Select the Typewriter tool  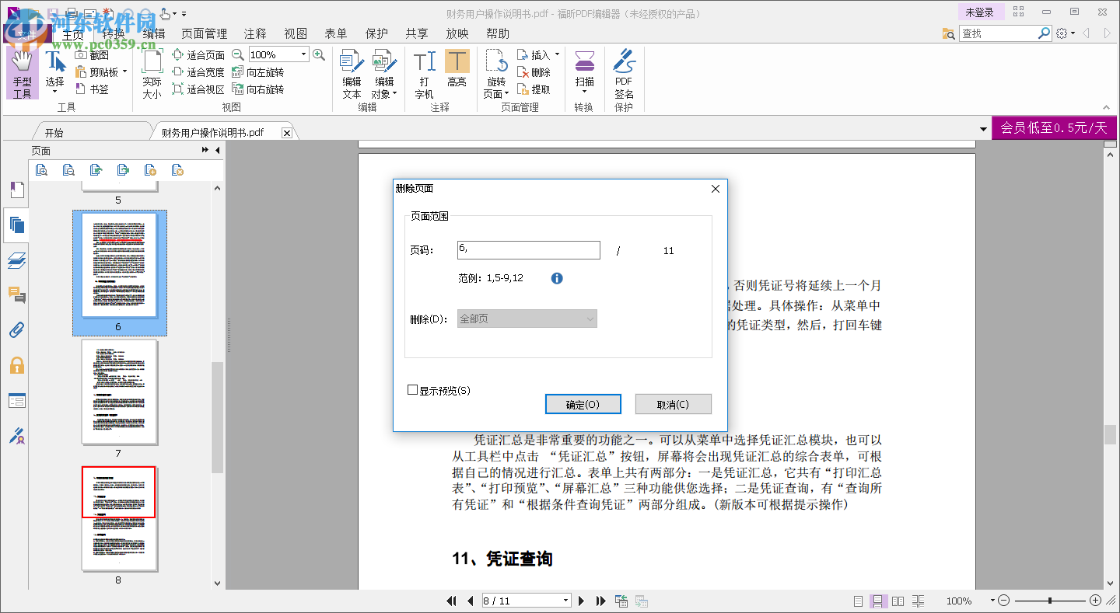[x=424, y=72]
